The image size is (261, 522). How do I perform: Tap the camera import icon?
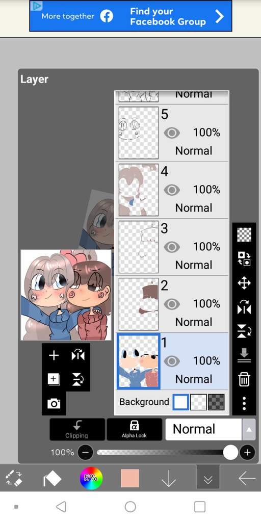54,404
